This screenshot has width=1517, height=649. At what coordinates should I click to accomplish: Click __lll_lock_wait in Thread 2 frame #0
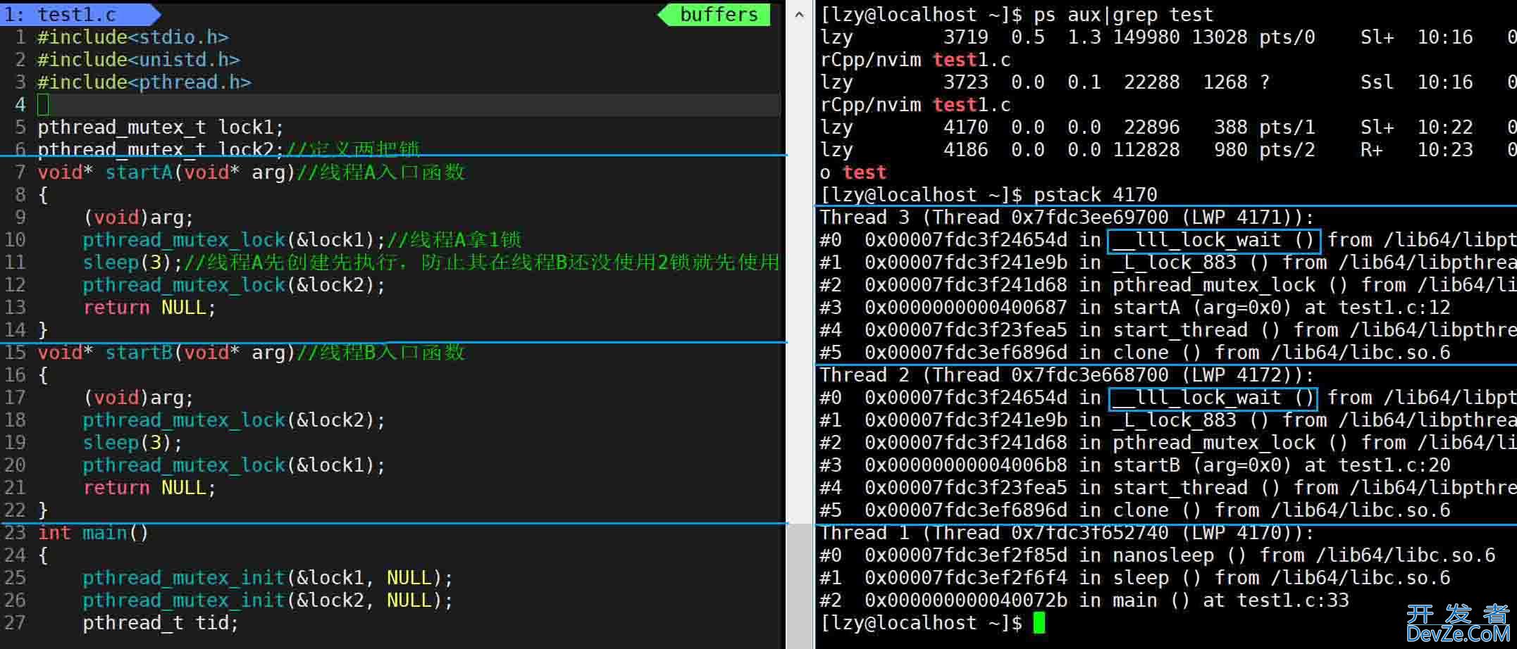click(x=1214, y=398)
